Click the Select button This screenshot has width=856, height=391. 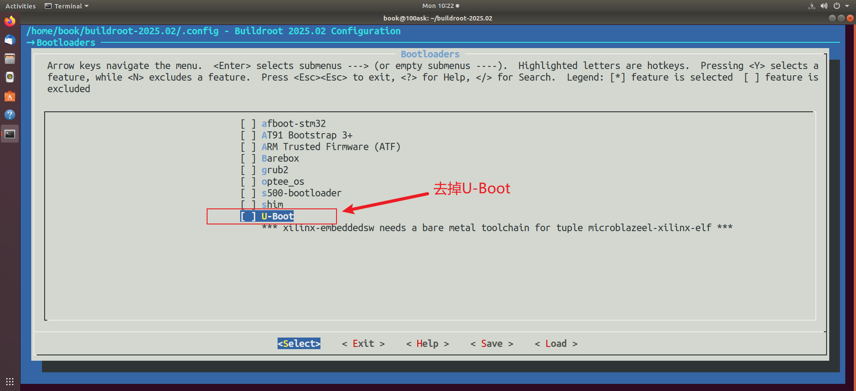click(x=299, y=343)
